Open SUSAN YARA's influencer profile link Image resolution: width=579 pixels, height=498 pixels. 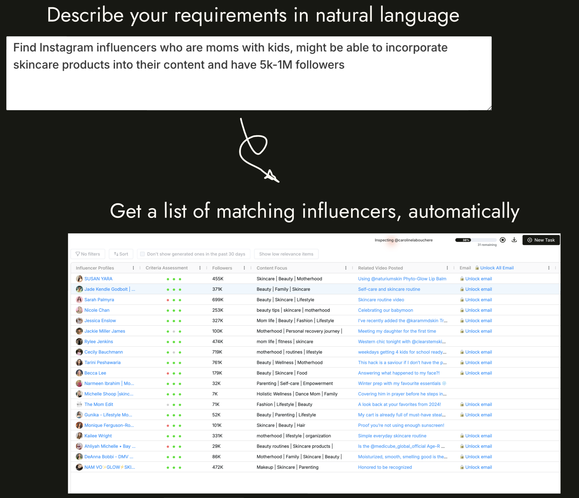[99, 279]
